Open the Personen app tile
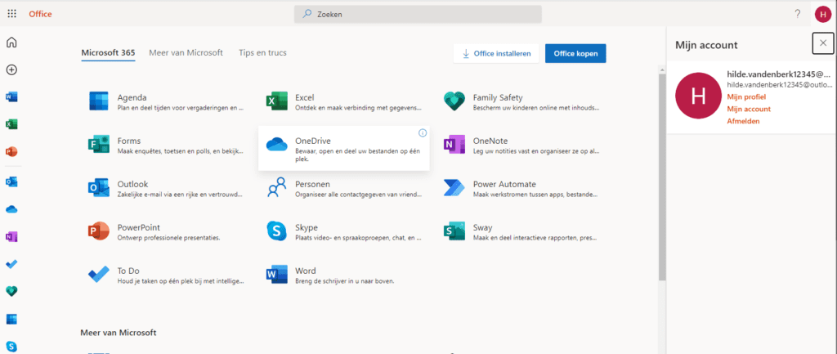 point(344,188)
